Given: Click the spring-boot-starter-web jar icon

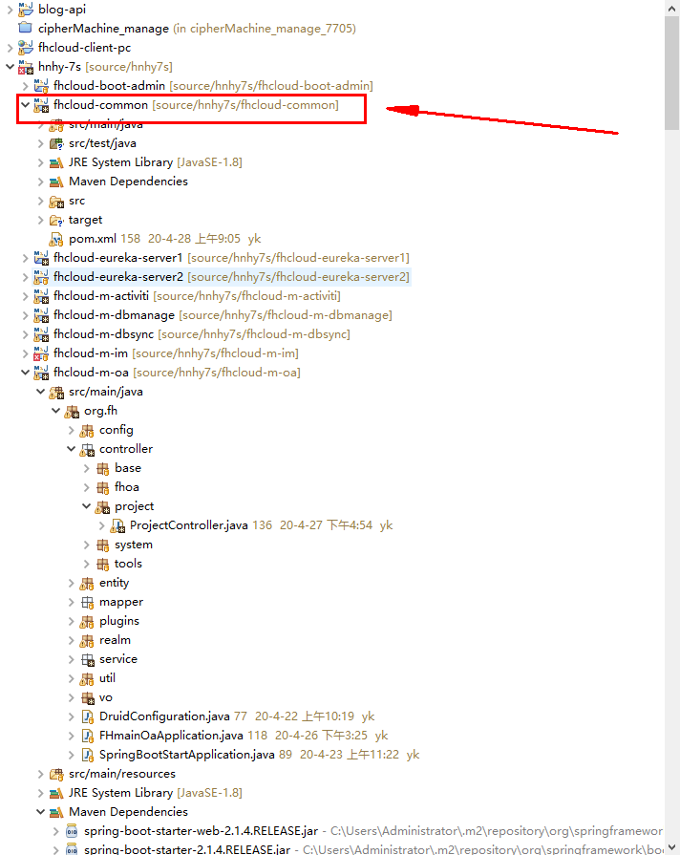Looking at the screenshot, I should pyautogui.click(x=72, y=831).
